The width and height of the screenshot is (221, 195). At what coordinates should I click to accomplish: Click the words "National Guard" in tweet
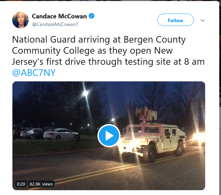[44, 39]
